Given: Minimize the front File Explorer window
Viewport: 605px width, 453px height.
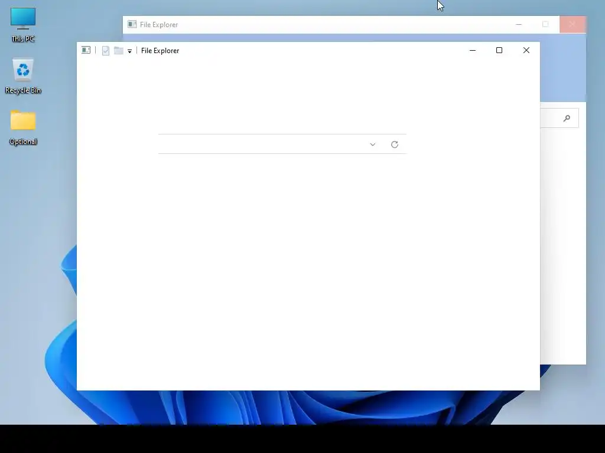Looking at the screenshot, I should pyautogui.click(x=472, y=51).
